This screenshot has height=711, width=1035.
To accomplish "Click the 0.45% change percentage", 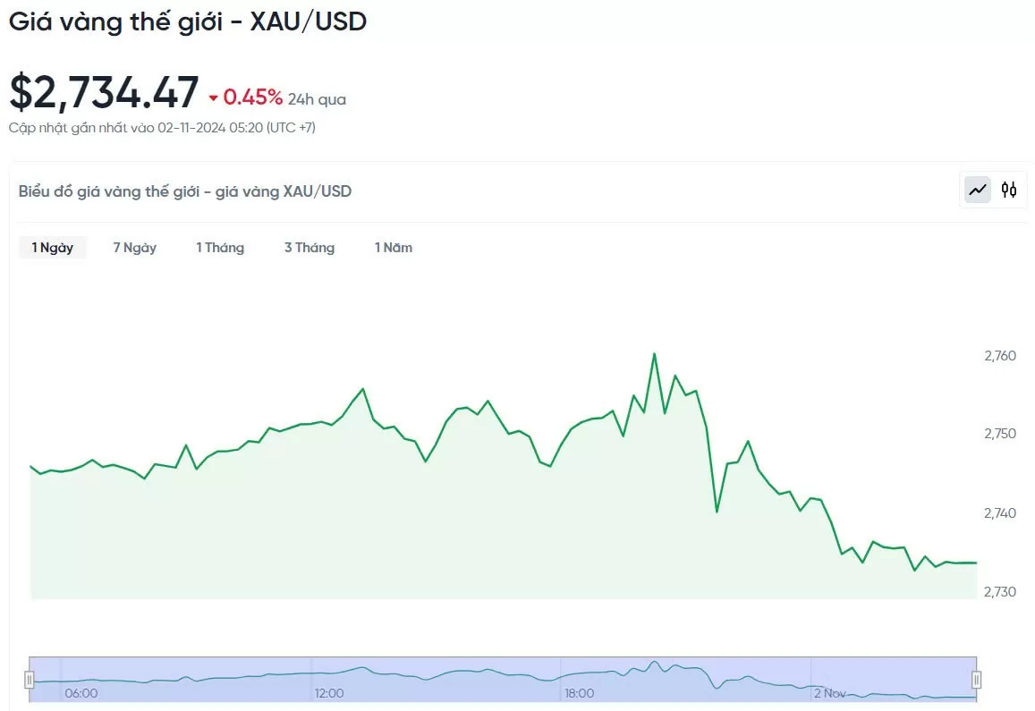I will click(253, 97).
